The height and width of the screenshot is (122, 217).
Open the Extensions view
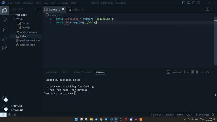pyautogui.click(x=4, y=48)
